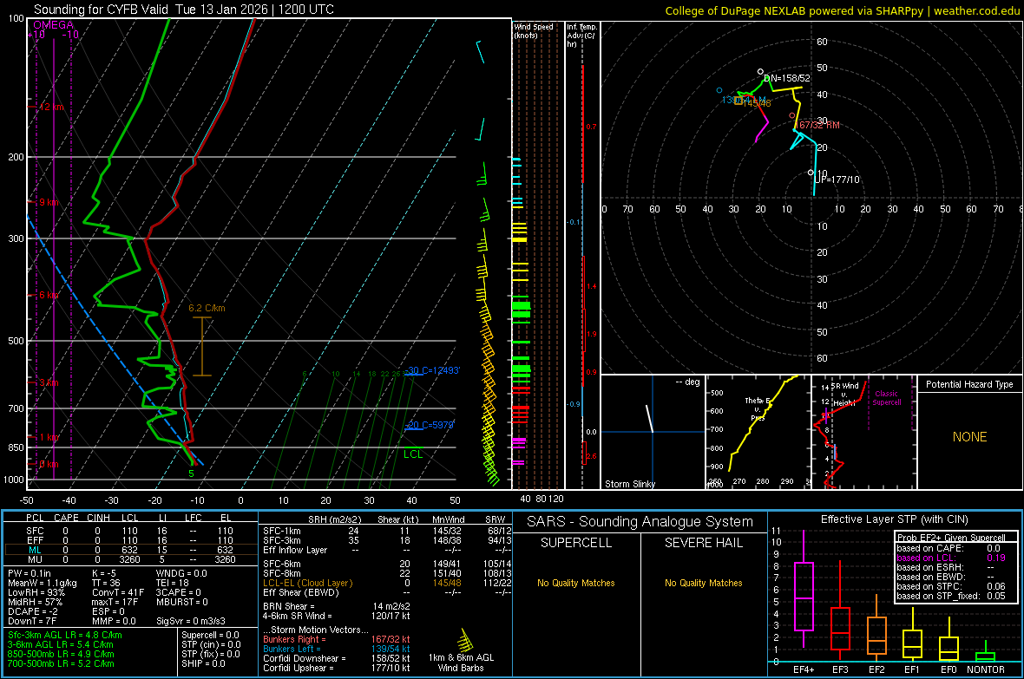Click the SR Wind v. Height label
This screenshot has height=679, width=1024.
pyautogui.click(x=844, y=395)
